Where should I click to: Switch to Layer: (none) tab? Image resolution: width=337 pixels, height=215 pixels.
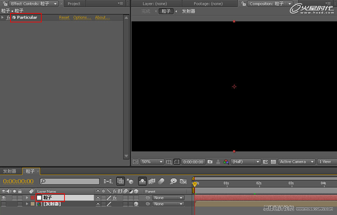tap(155, 4)
